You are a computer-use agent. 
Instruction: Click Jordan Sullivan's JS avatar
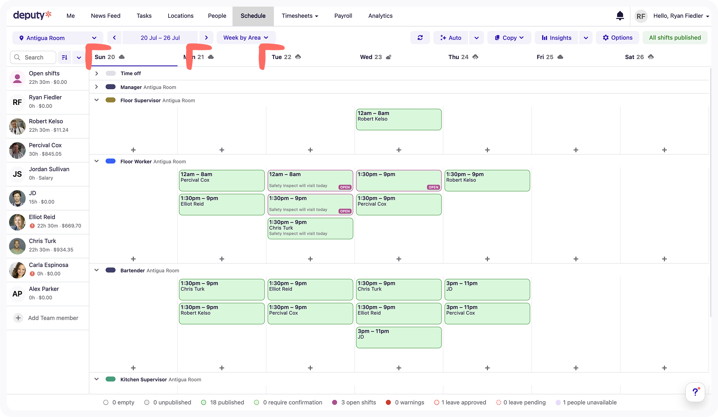[x=17, y=174]
